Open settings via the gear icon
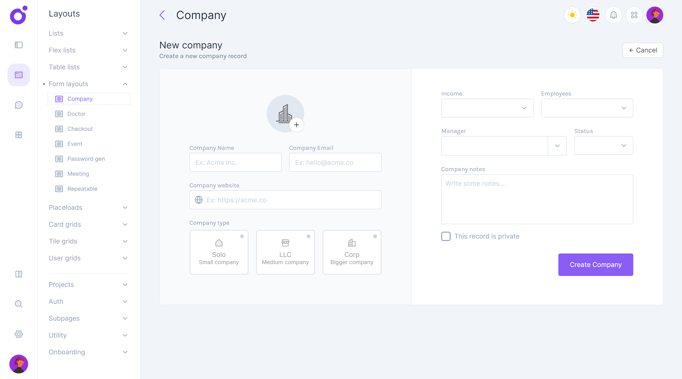682x379 pixels. coord(18,334)
